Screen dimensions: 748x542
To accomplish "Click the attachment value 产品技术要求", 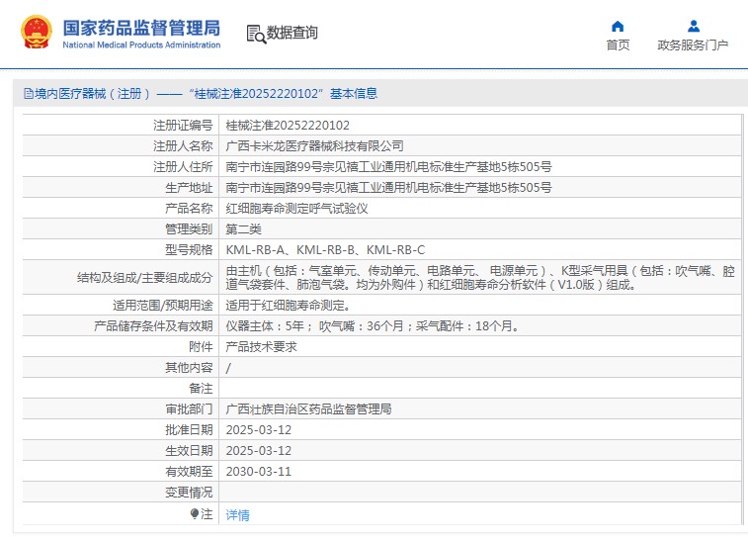I will pos(261,346).
